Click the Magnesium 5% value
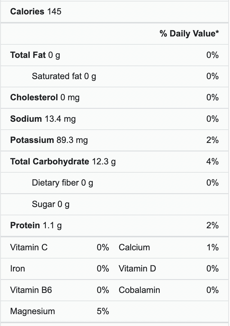Viewport: 230px width, 326px height. [103, 311]
